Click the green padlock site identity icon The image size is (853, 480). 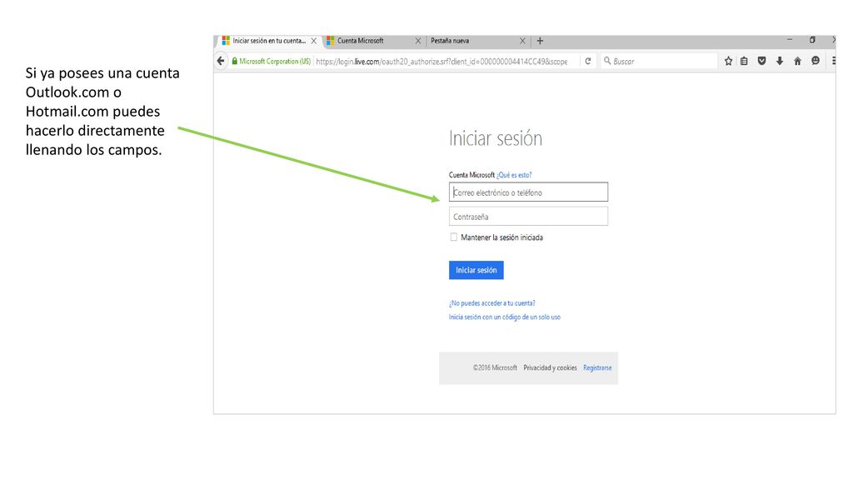(x=234, y=62)
